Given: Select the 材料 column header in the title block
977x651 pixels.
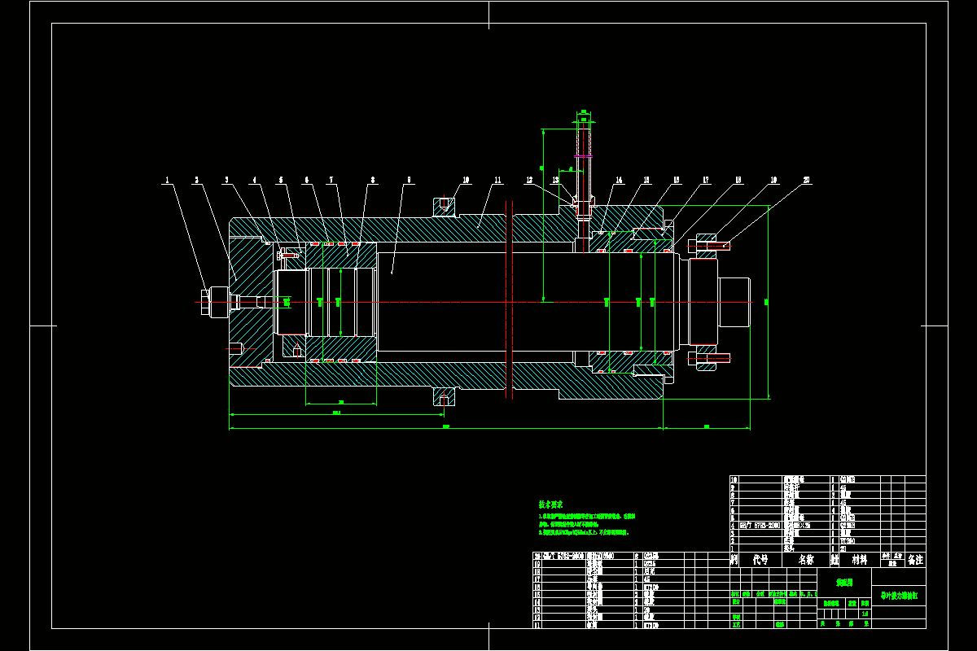Looking at the screenshot, I should pyautogui.click(x=860, y=560).
